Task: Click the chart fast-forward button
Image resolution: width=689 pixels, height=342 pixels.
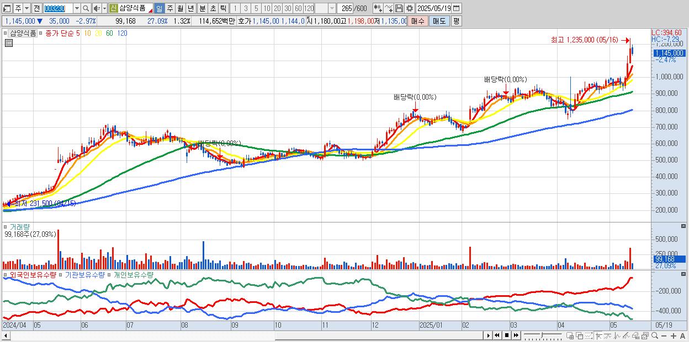Action: (x=516, y=335)
